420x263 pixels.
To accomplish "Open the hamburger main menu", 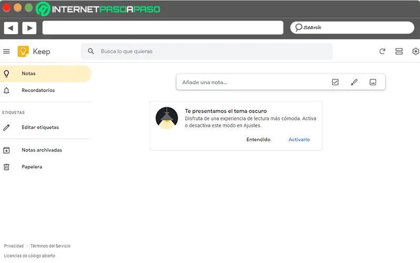I will tap(6, 51).
